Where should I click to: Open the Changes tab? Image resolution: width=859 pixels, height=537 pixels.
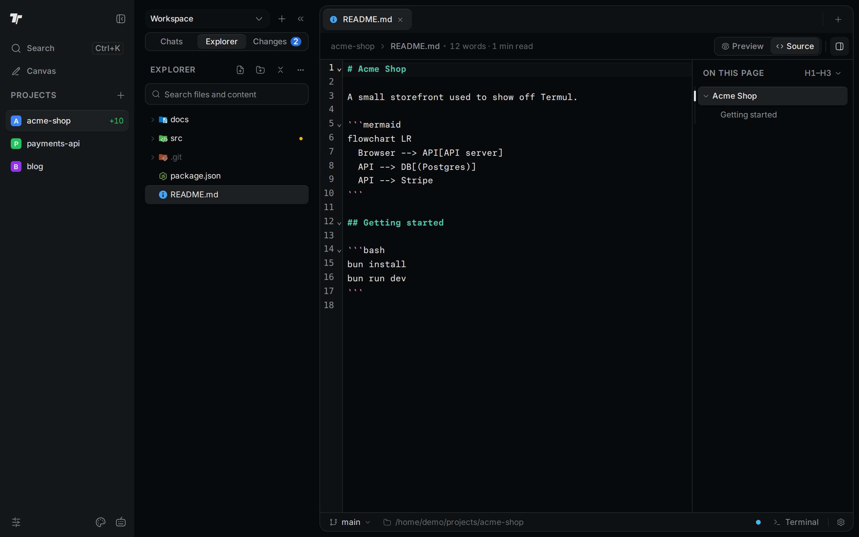(x=277, y=42)
